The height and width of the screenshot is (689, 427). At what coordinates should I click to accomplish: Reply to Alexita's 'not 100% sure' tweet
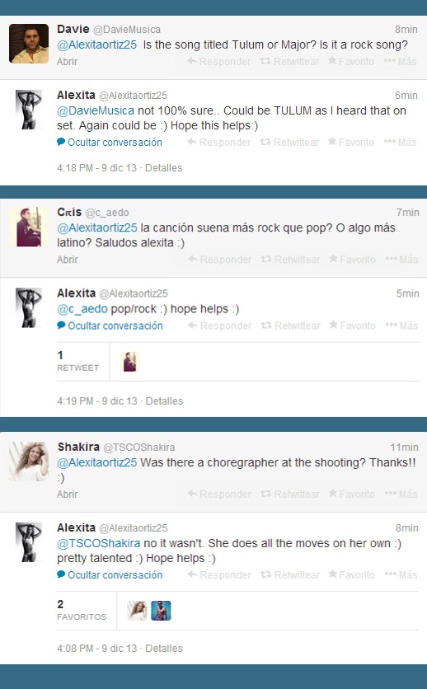coord(218,143)
